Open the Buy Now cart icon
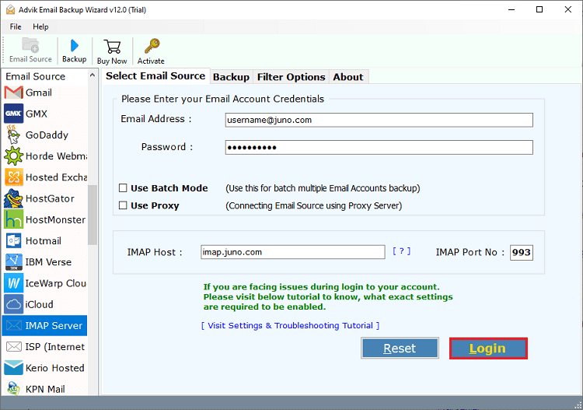The image size is (583, 410). tap(112, 47)
